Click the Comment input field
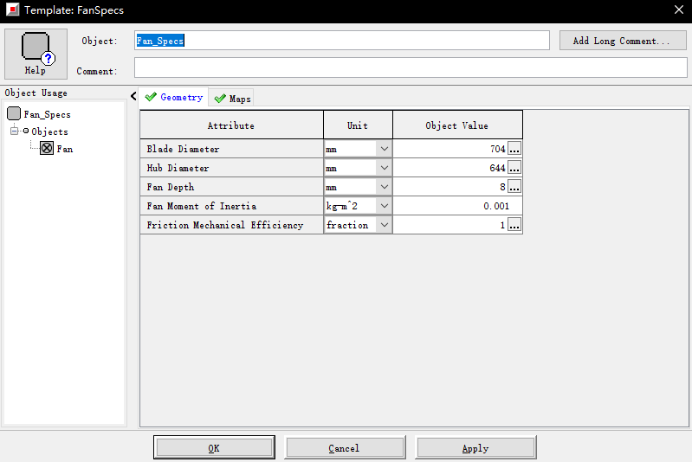The width and height of the screenshot is (692, 462). 411,67
